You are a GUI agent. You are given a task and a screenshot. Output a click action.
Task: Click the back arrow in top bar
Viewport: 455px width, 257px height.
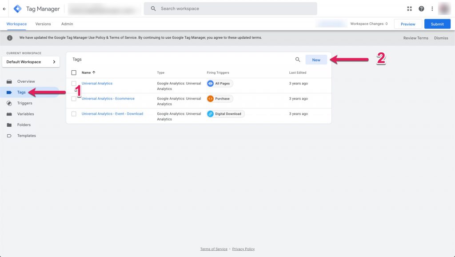[4, 9]
